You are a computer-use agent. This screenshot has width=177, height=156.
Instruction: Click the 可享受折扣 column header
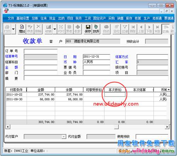point(94,90)
